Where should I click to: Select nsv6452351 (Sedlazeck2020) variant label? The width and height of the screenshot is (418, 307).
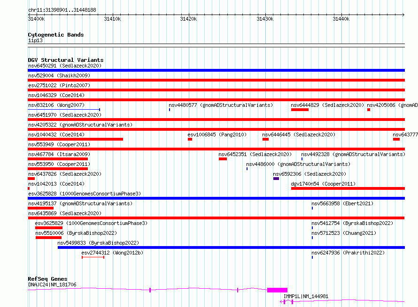click(255, 154)
